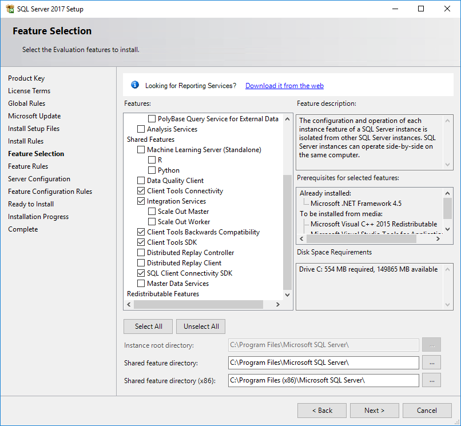Enable the Distributed Replay Client checkbox
The image size is (461, 426).
pos(141,263)
